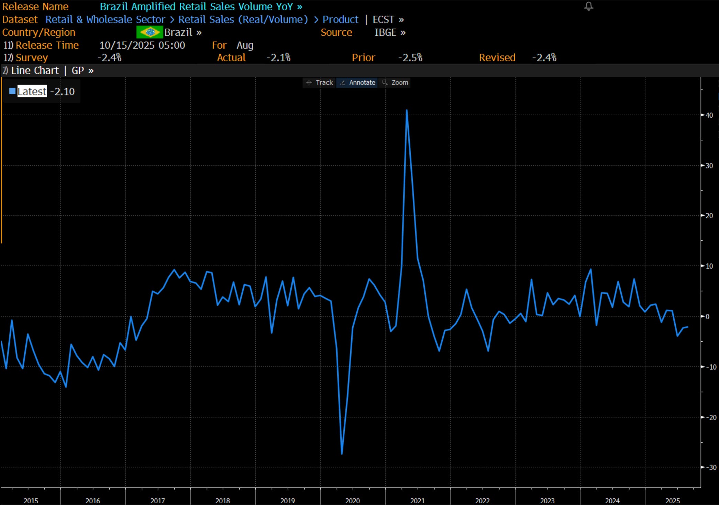719x505 pixels.
Task: Click the Survey field label
Action: coord(32,58)
